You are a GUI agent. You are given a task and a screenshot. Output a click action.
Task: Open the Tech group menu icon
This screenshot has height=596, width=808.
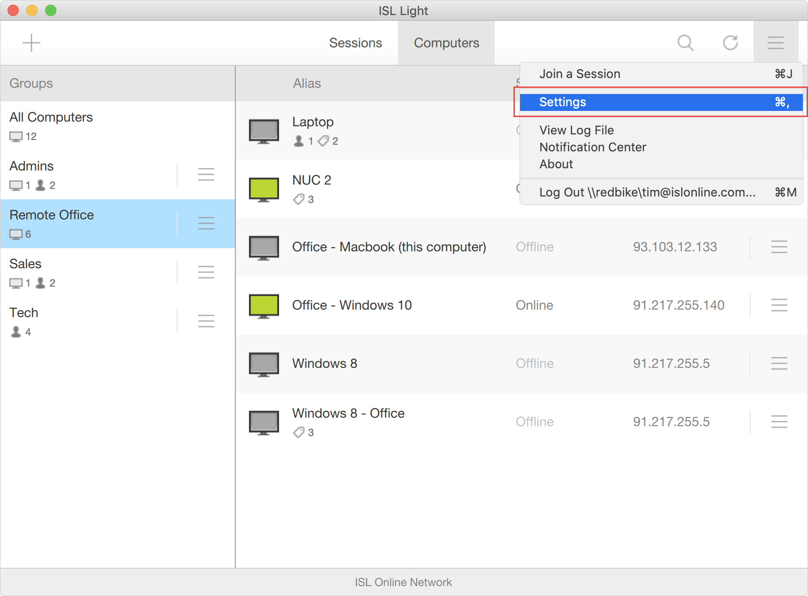click(206, 321)
